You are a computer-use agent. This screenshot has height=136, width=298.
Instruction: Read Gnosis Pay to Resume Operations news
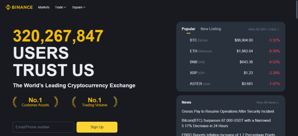(x=228, y=112)
